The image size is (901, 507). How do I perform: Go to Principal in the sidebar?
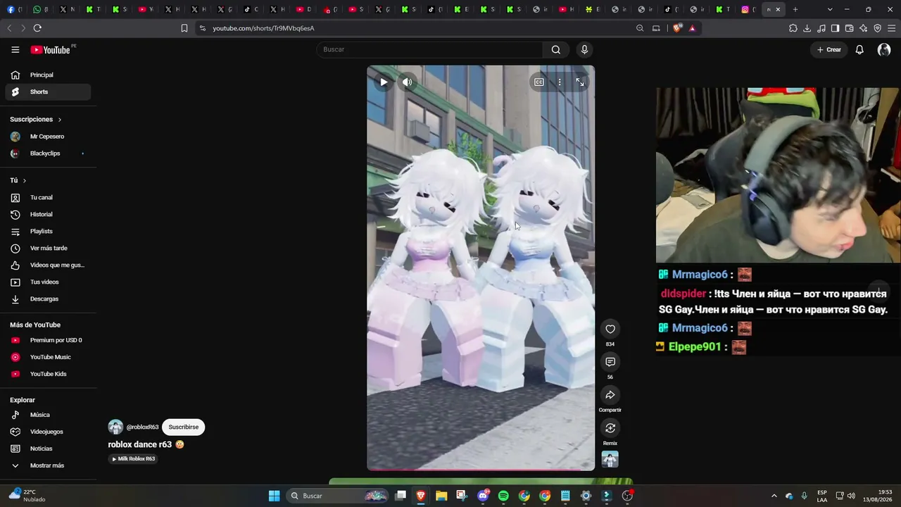point(48,75)
